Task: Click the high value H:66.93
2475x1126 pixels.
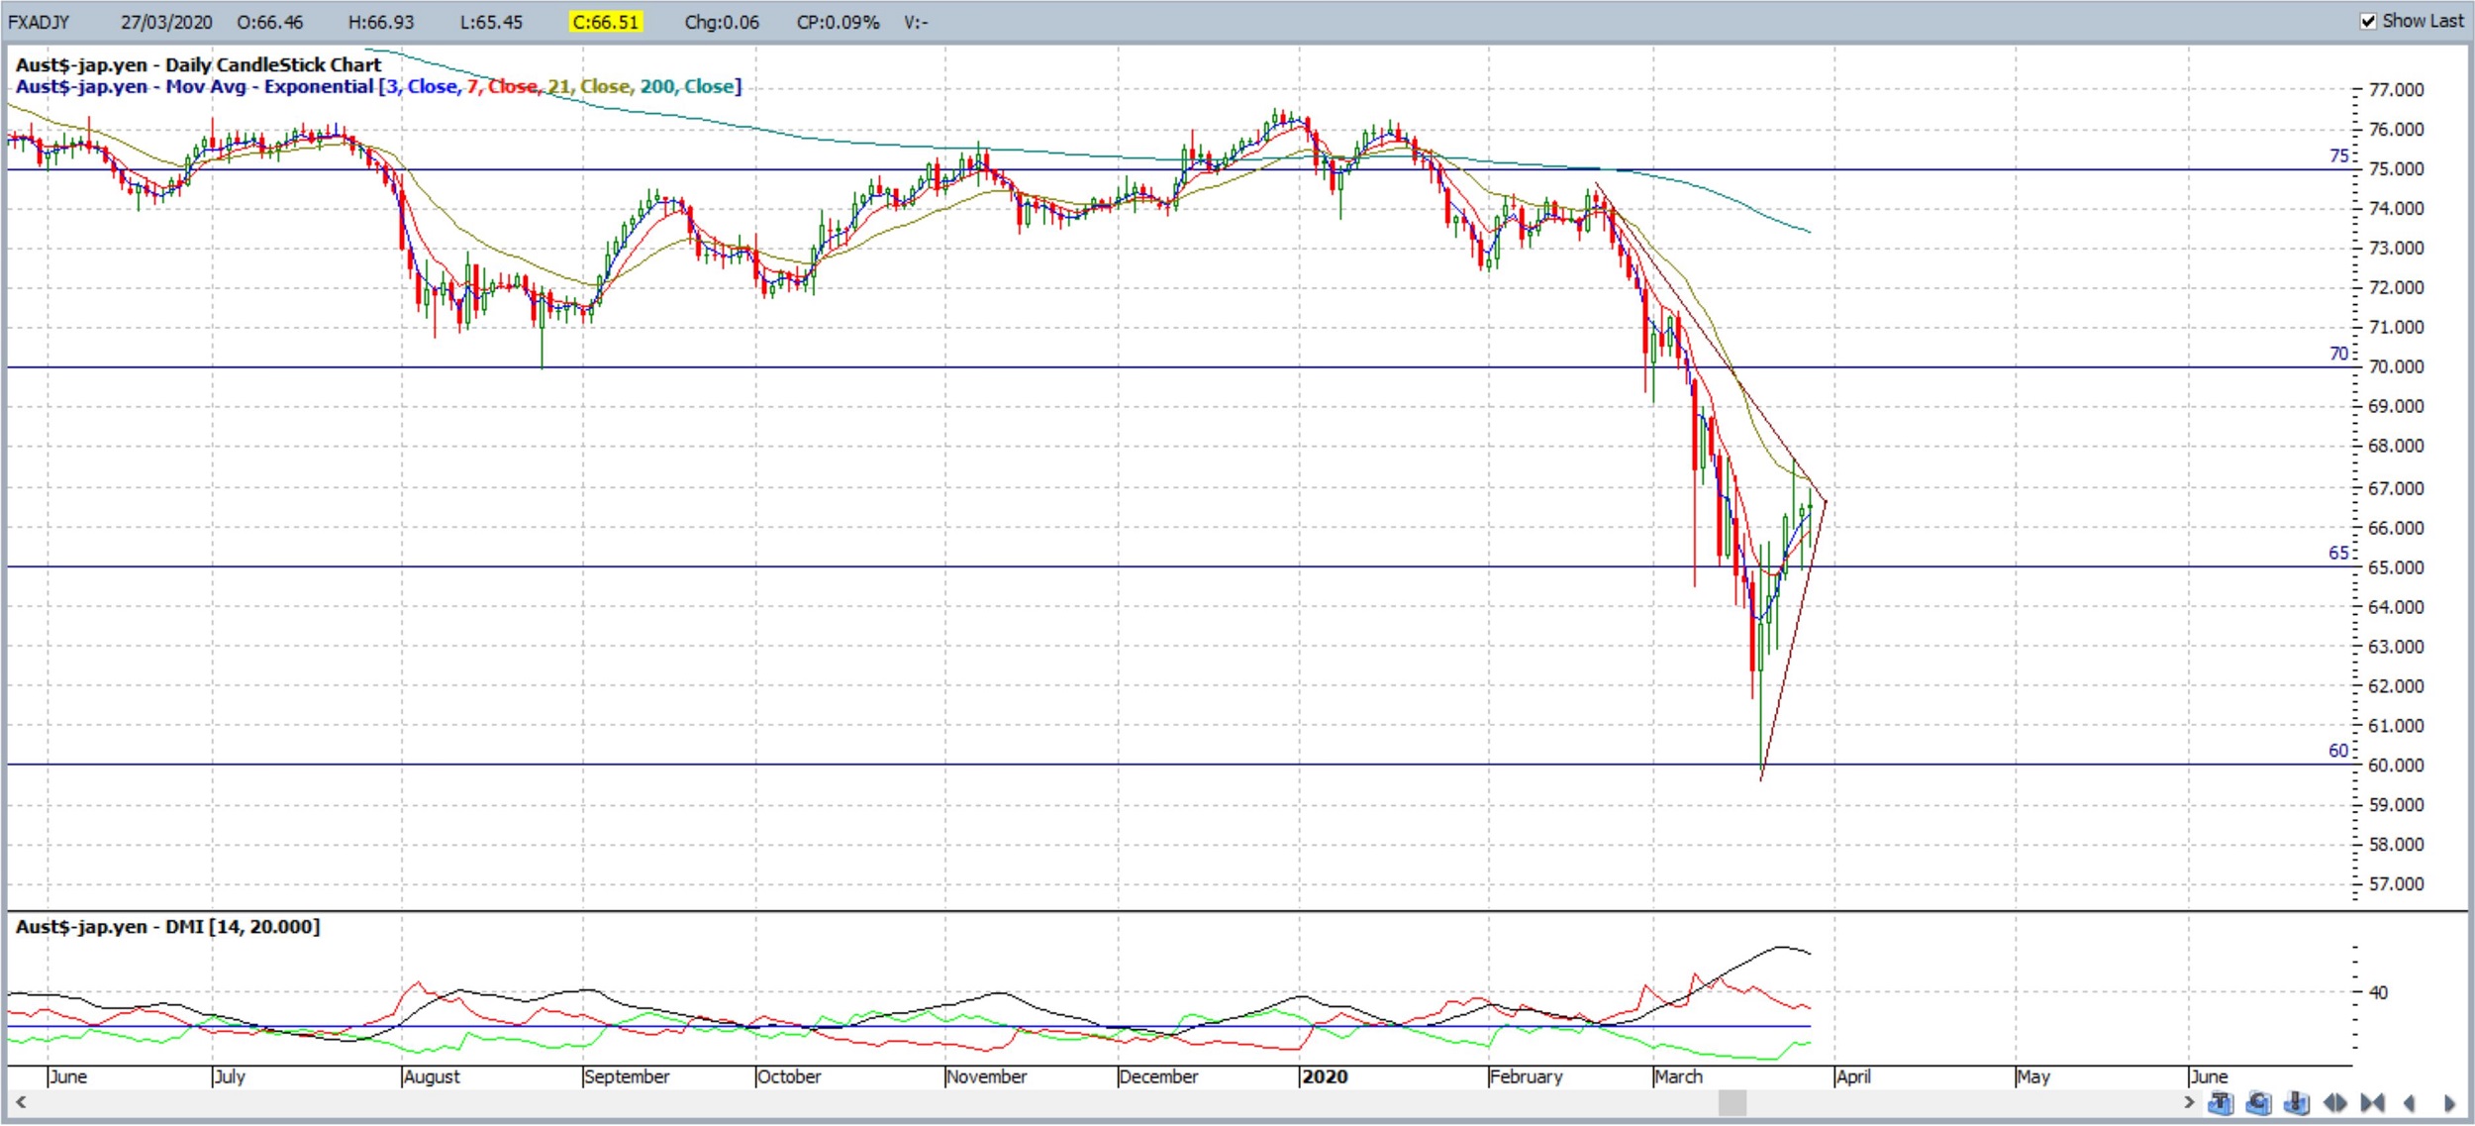Action: point(381,22)
